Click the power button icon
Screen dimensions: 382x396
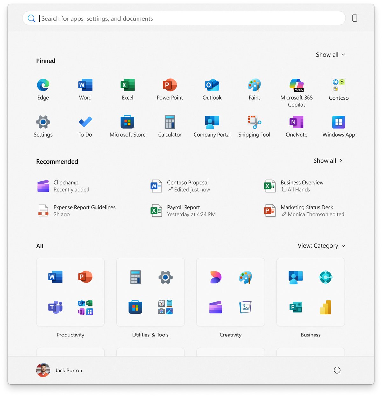[x=337, y=370]
